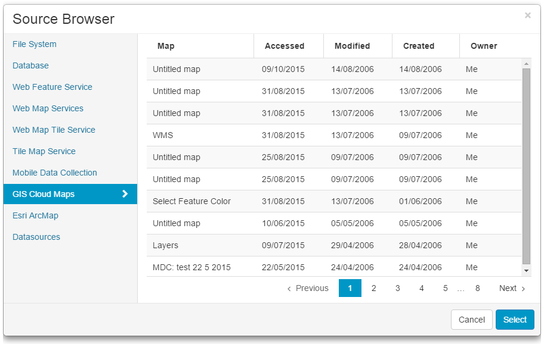Viewport: 544px width, 344px height.
Task: Click modified date 29/04/2006 cell
Action: (x=352, y=245)
